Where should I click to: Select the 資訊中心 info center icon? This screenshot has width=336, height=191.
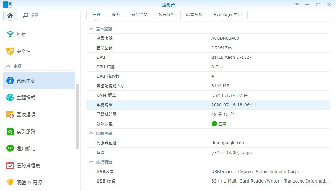pyautogui.click(x=10, y=81)
